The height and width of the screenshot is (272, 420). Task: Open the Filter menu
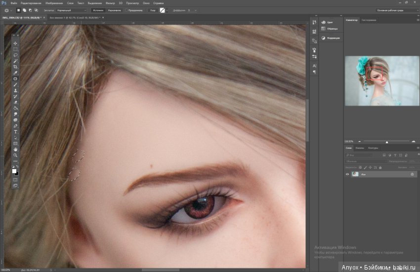[110, 3]
